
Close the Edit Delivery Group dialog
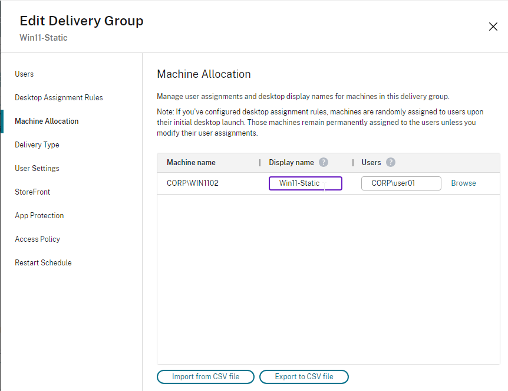point(493,27)
